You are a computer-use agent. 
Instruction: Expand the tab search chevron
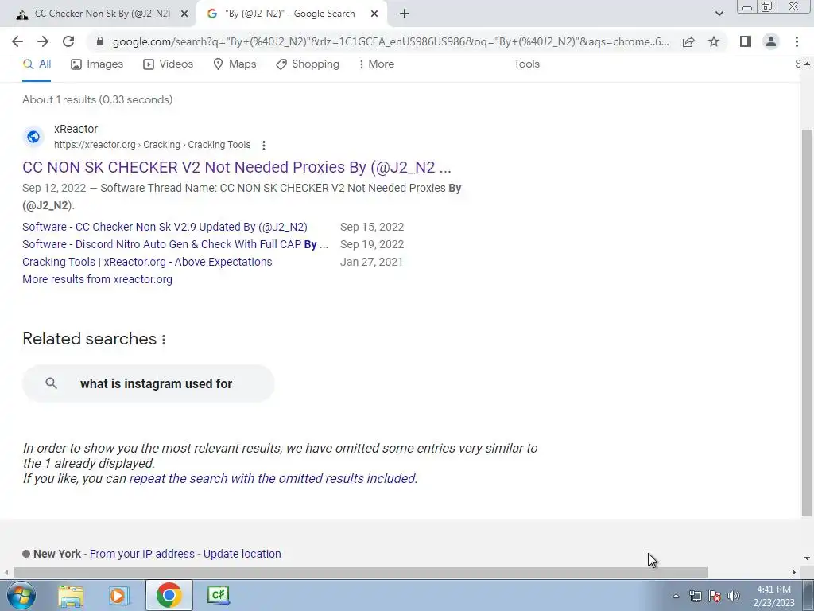(719, 14)
